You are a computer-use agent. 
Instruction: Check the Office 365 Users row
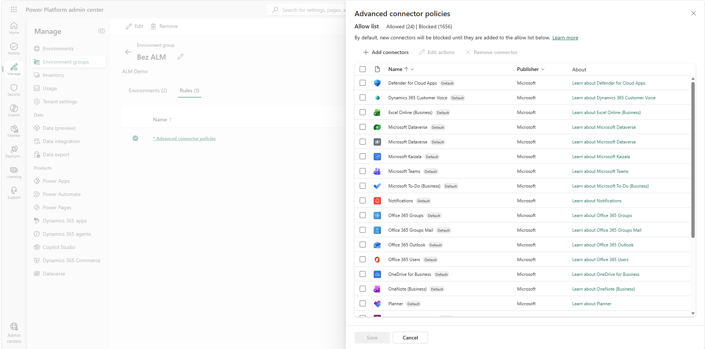click(x=363, y=260)
